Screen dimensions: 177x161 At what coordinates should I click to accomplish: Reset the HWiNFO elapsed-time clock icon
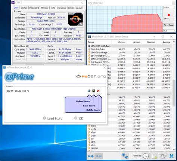[x=146, y=156]
